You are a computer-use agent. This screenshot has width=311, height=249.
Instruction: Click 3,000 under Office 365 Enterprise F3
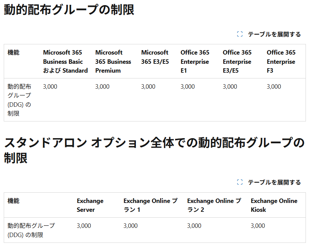[x=274, y=87]
